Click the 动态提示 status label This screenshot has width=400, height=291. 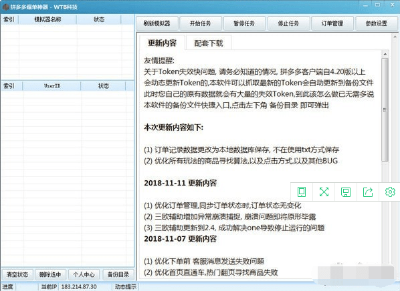(x=126, y=287)
